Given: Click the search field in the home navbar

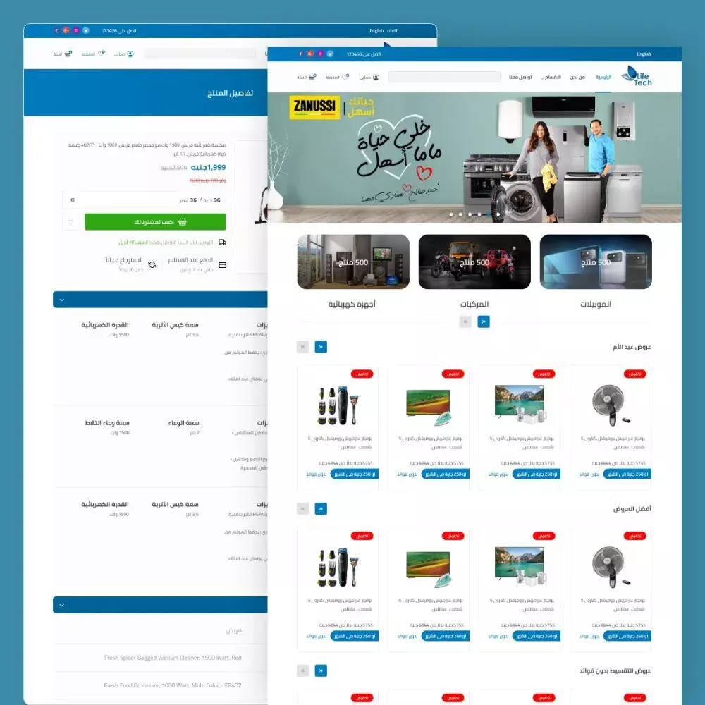Looking at the screenshot, I should coord(443,77).
